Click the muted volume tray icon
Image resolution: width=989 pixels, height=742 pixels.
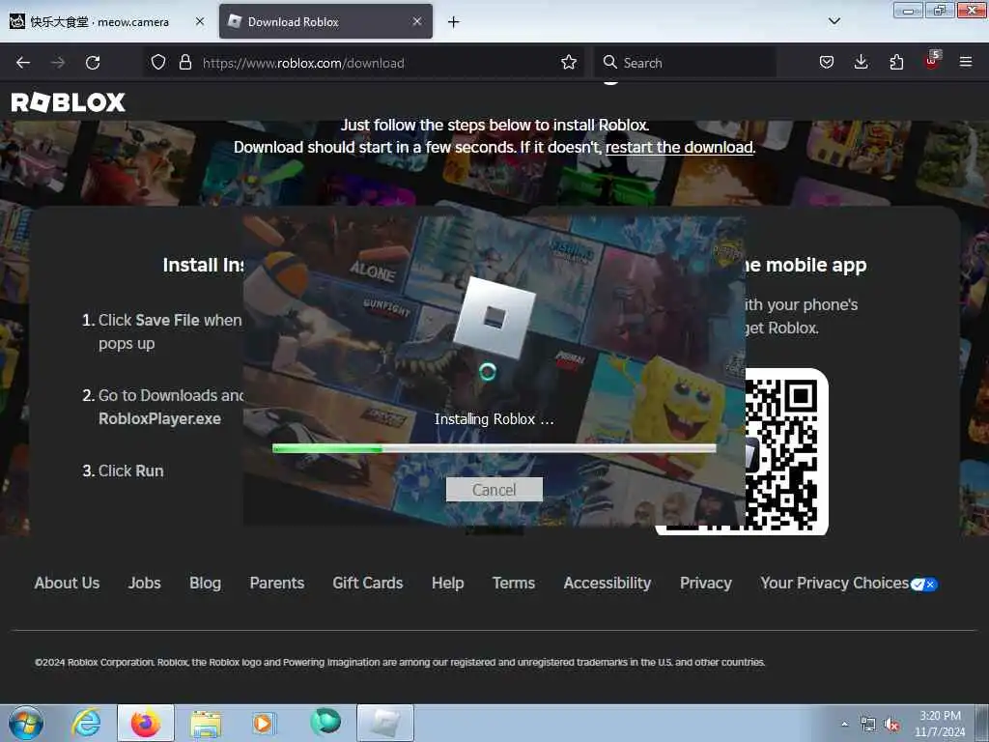coord(891,725)
